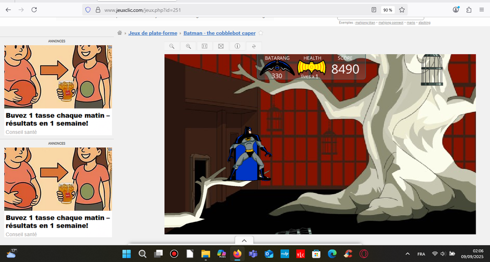Open Task View on the taskbar
Screen dimensions: 490x262
click(x=158, y=254)
